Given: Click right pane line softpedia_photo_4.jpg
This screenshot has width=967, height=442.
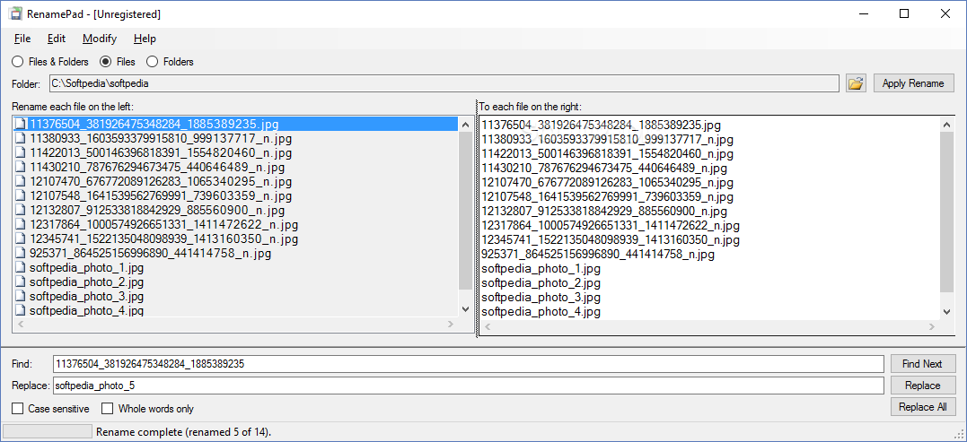Looking at the screenshot, I should pos(541,312).
